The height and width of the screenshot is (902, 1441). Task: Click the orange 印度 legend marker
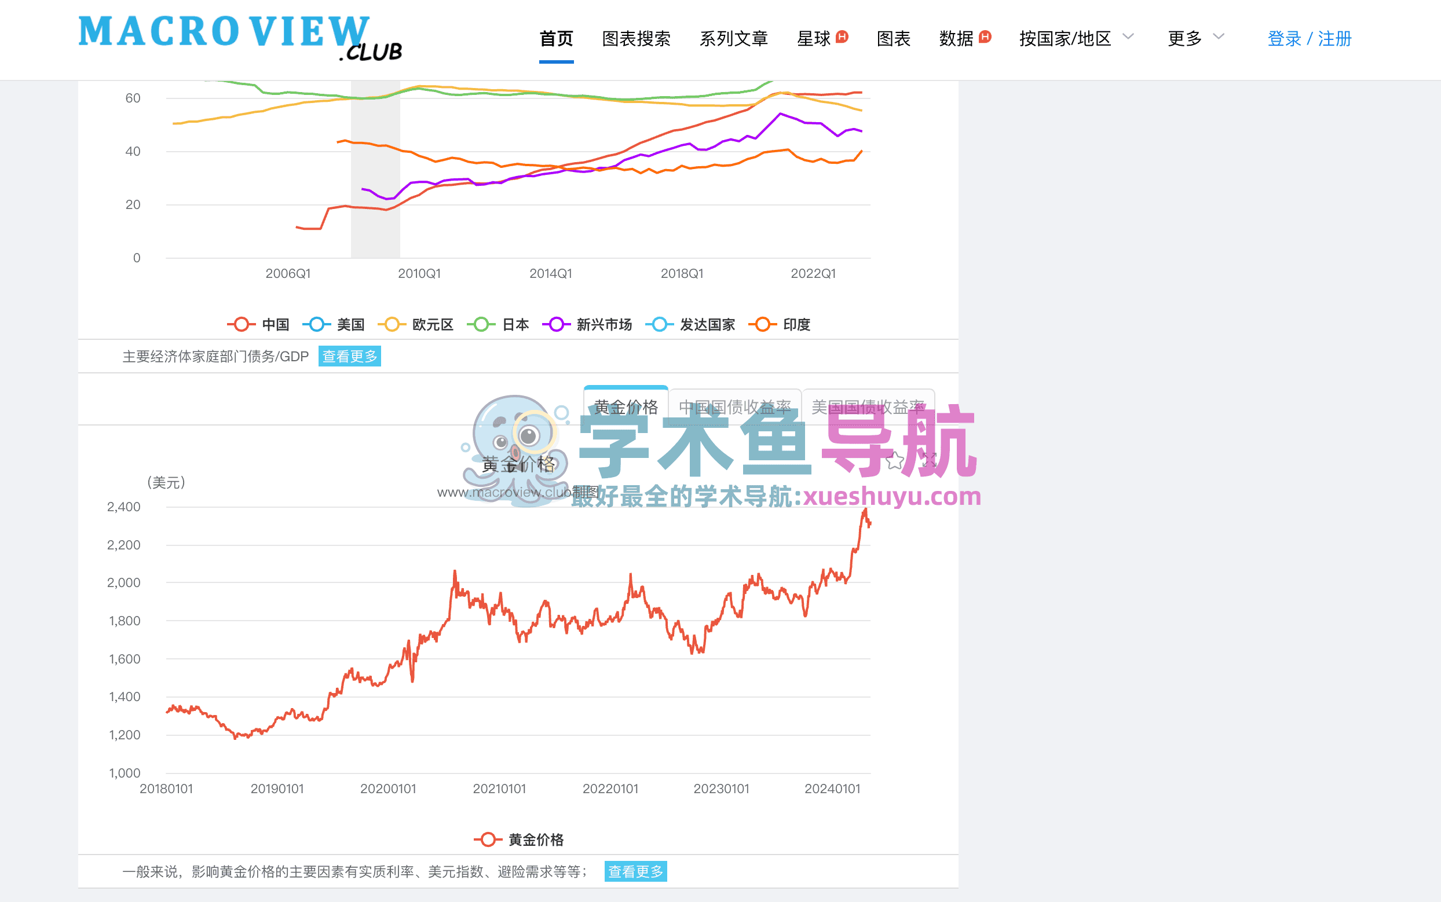(762, 324)
